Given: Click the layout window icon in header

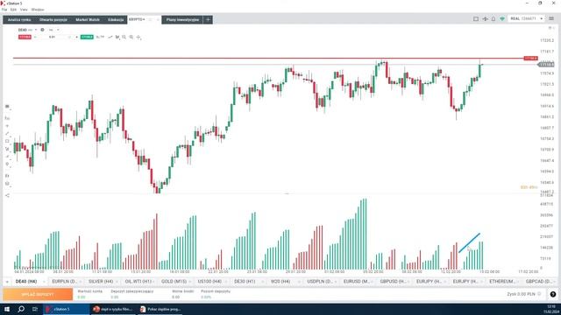Looking at the screenshot, I should point(476,19).
